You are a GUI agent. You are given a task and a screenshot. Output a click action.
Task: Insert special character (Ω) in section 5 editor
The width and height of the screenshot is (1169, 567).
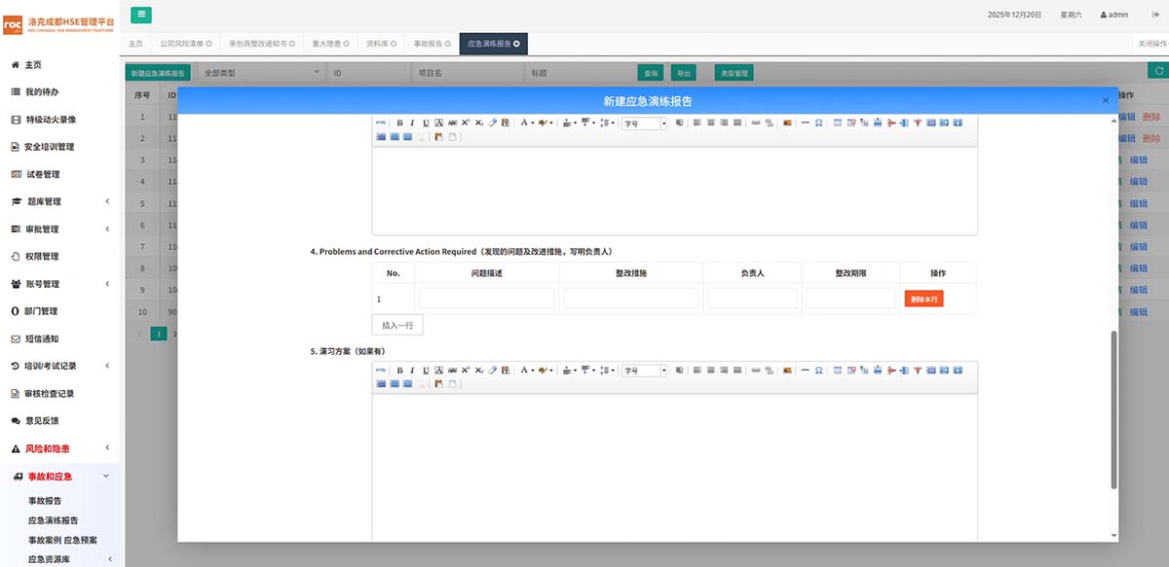tap(818, 371)
